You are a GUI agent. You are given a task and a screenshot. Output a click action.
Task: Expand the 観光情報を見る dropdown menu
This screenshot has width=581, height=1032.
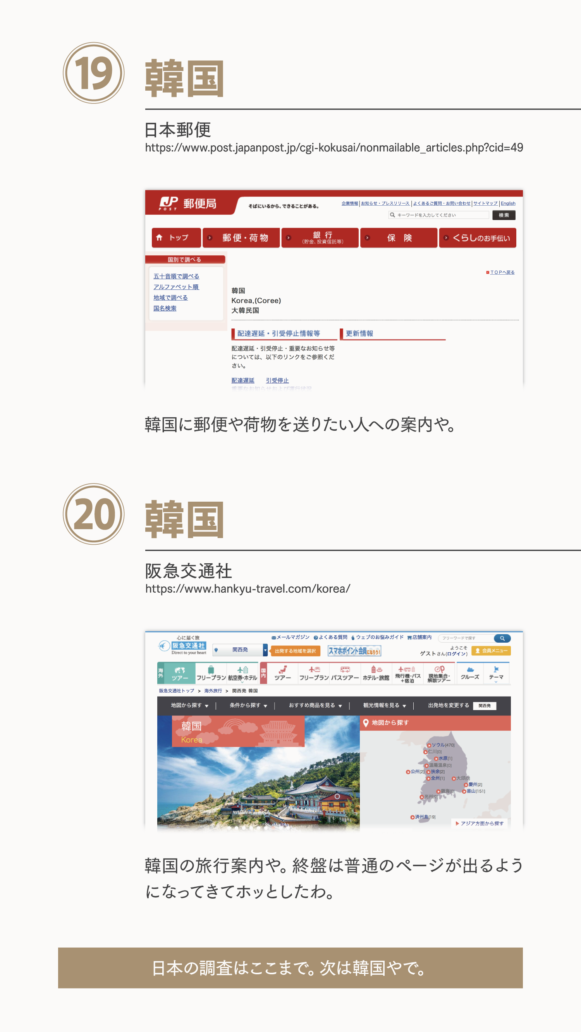[384, 705]
